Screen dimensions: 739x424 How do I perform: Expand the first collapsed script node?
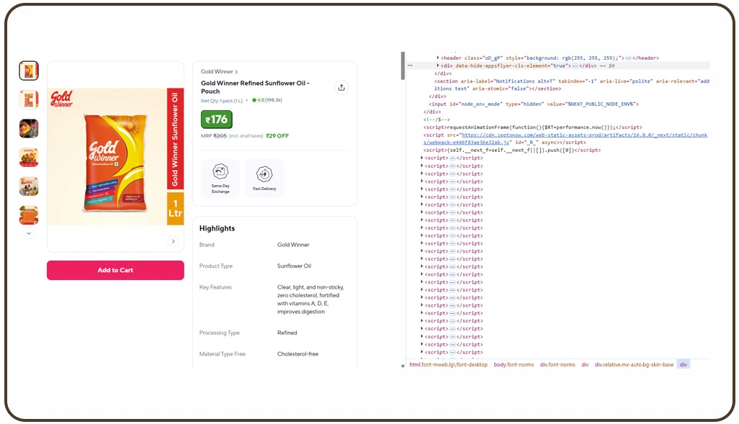[422, 158]
